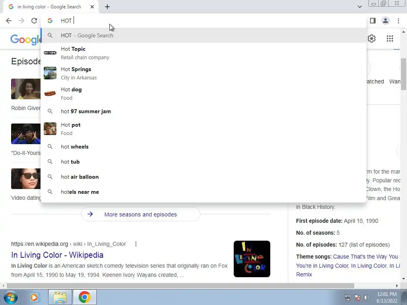
Task: Open Google settings gear
Action: [372, 39]
